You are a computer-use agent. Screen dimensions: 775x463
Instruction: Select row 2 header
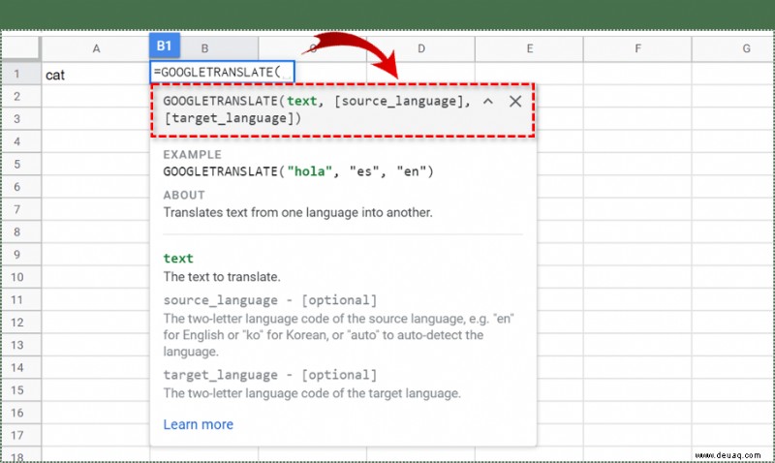pyautogui.click(x=20, y=96)
